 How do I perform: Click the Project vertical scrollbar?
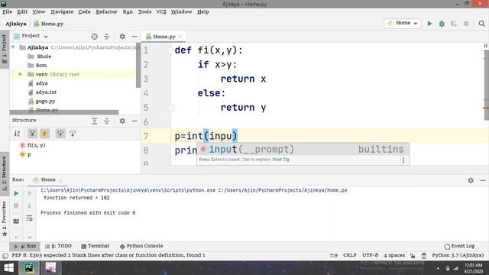138,65
